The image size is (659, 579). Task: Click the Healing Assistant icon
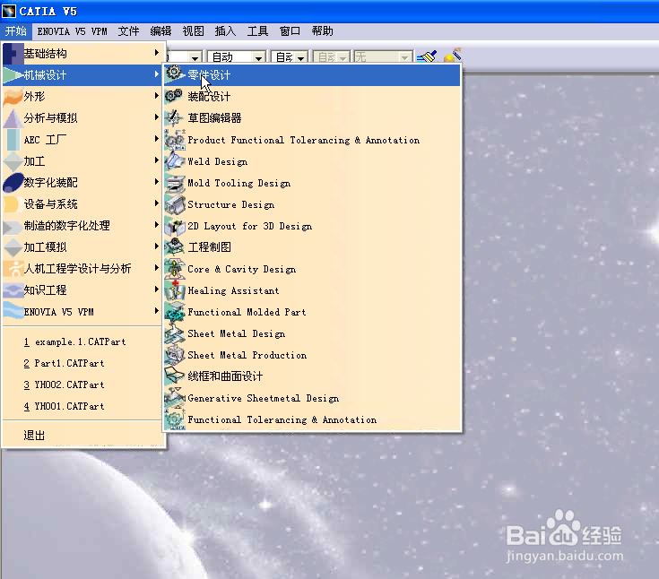coord(174,290)
